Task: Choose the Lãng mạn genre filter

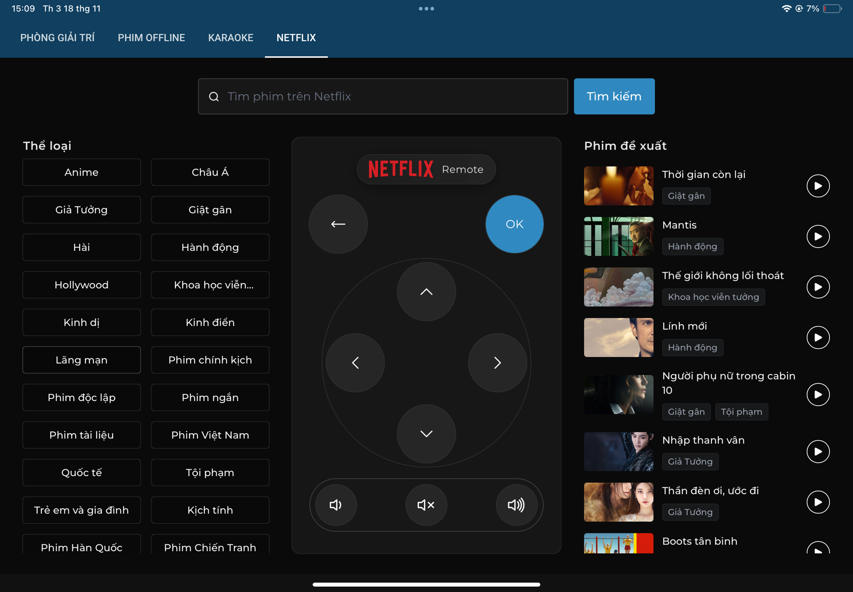Action: point(81,360)
